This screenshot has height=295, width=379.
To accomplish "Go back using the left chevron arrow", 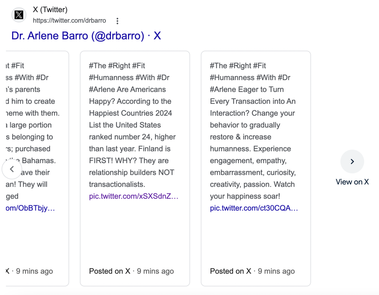I will pos(12,169).
